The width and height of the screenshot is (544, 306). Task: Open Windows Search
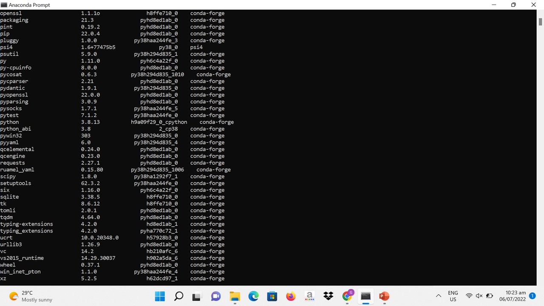coord(178,296)
